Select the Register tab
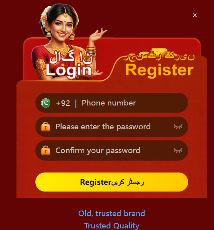This screenshot has height=230, width=214. pyautogui.click(x=160, y=71)
